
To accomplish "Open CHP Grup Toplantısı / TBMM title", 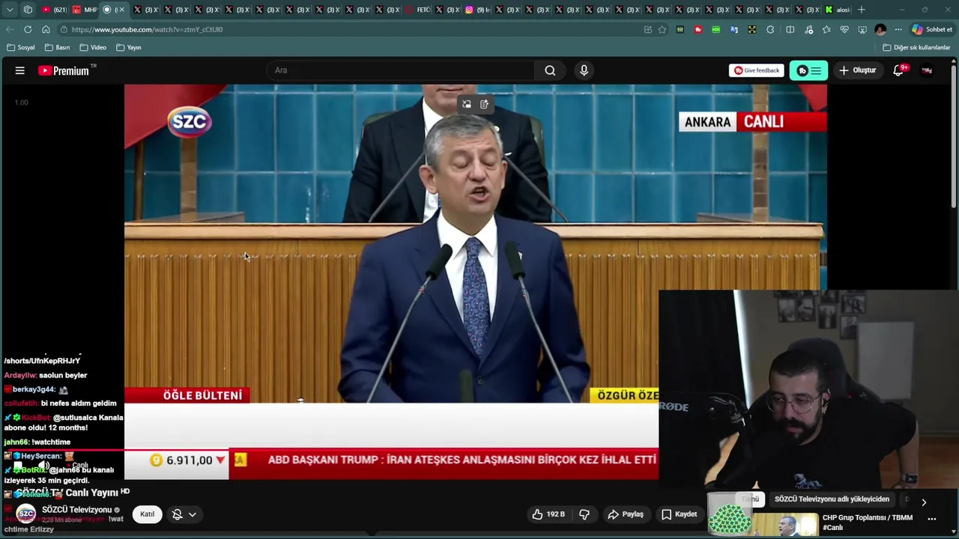I will click(x=868, y=523).
